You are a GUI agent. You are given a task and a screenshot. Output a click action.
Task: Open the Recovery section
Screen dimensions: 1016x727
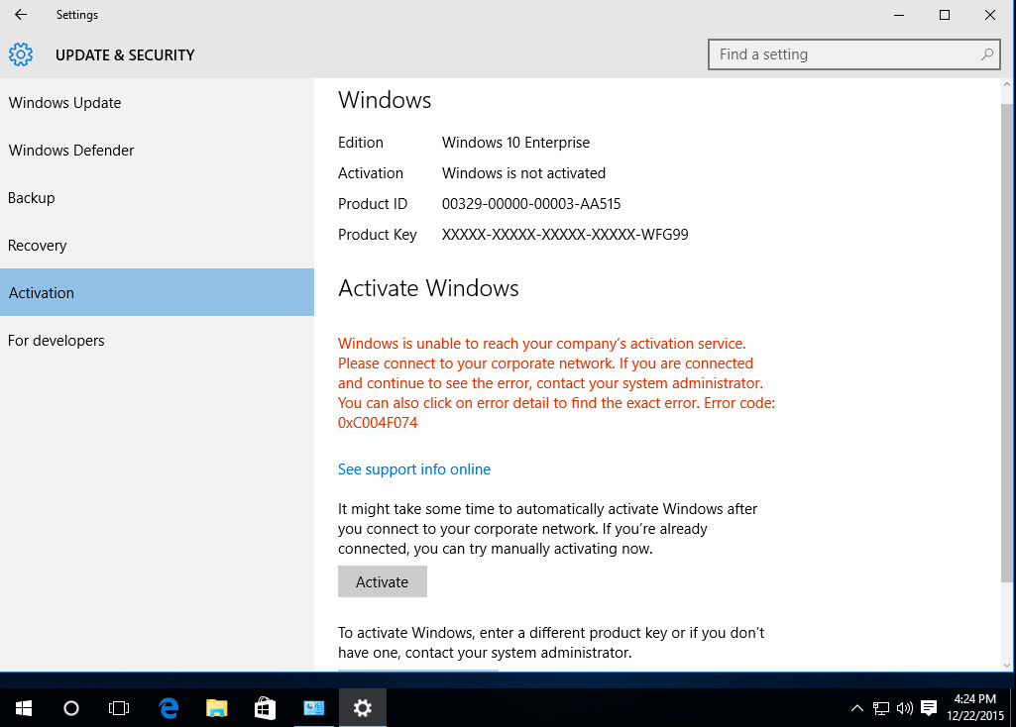37,245
